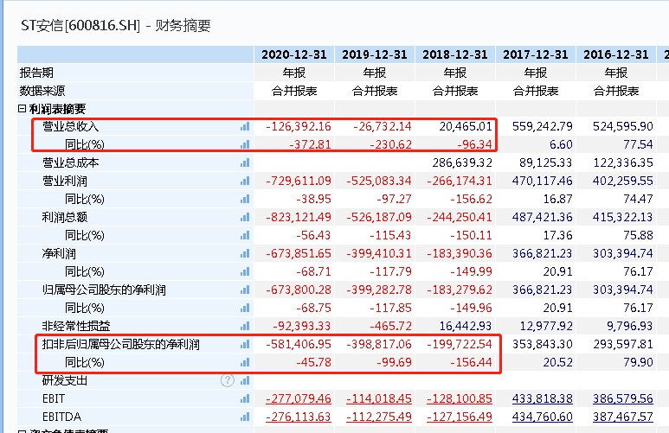The height and width of the screenshot is (433, 669).
Task: Select 非经常性损益 value 16,442.93
Action: tap(466, 326)
